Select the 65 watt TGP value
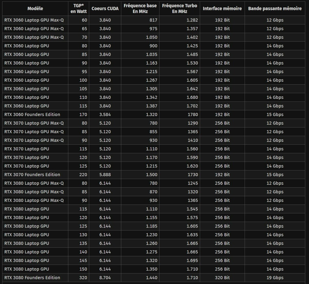Image resolution: width=309 pixels, height=284 pixels. point(84,29)
